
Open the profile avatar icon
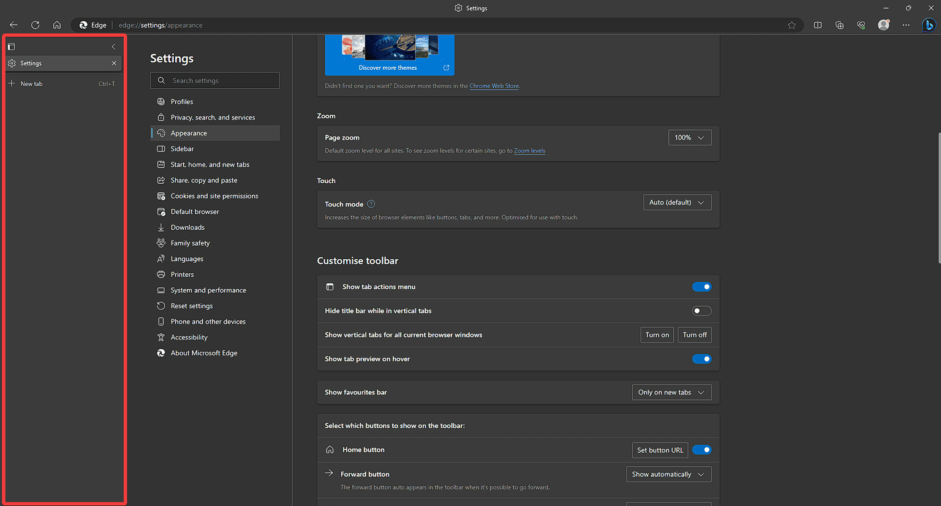pos(883,25)
